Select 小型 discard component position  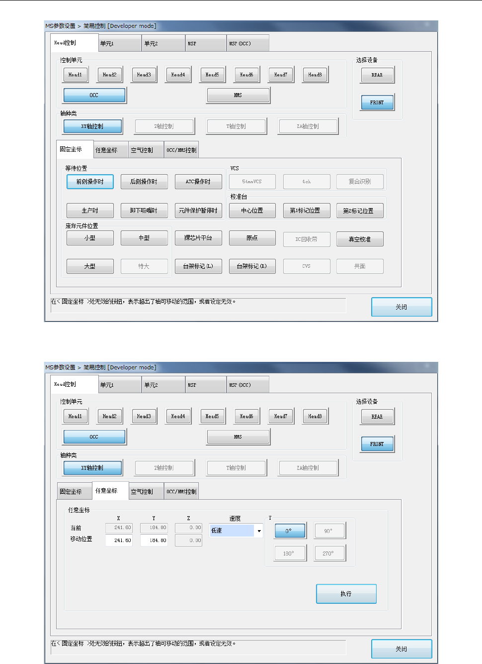click(90, 238)
